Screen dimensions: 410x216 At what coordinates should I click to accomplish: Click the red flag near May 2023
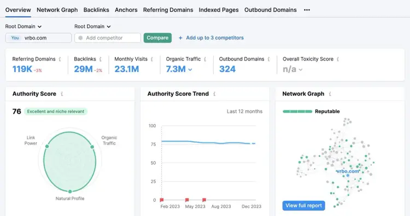pos(187,200)
